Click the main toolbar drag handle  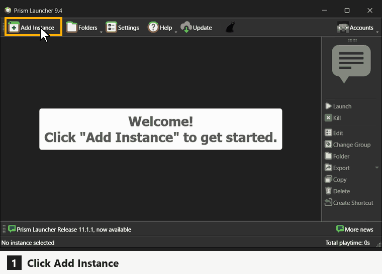(3, 27)
